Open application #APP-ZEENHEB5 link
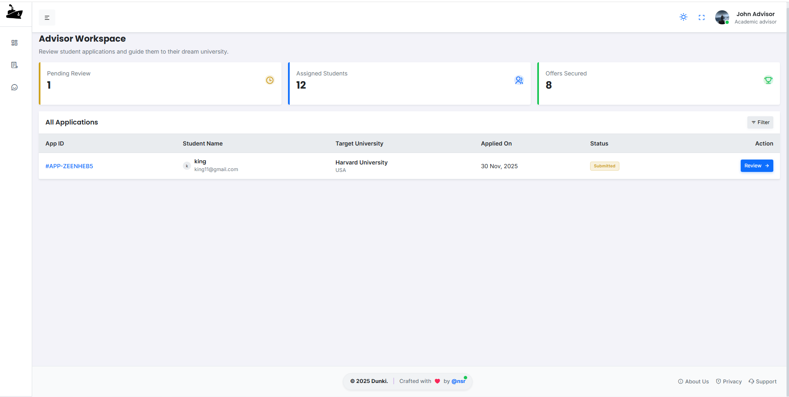789x397 pixels. point(69,166)
